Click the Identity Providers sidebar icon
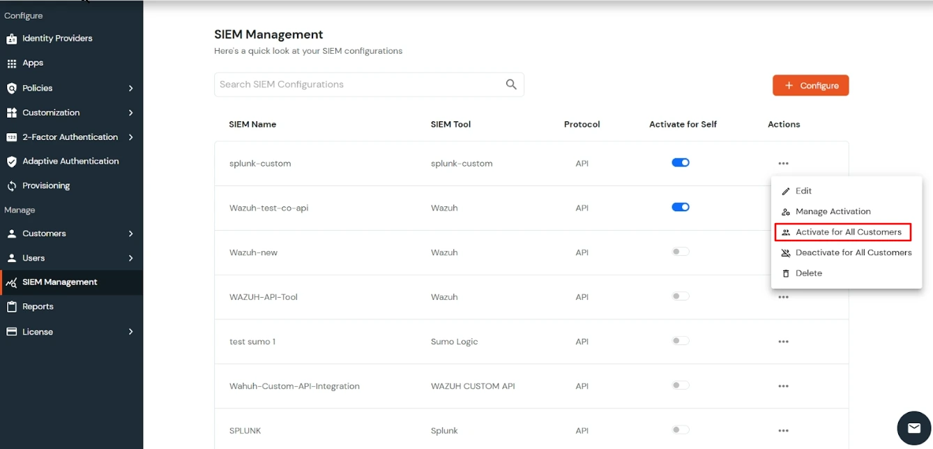 [x=11, y=39]
